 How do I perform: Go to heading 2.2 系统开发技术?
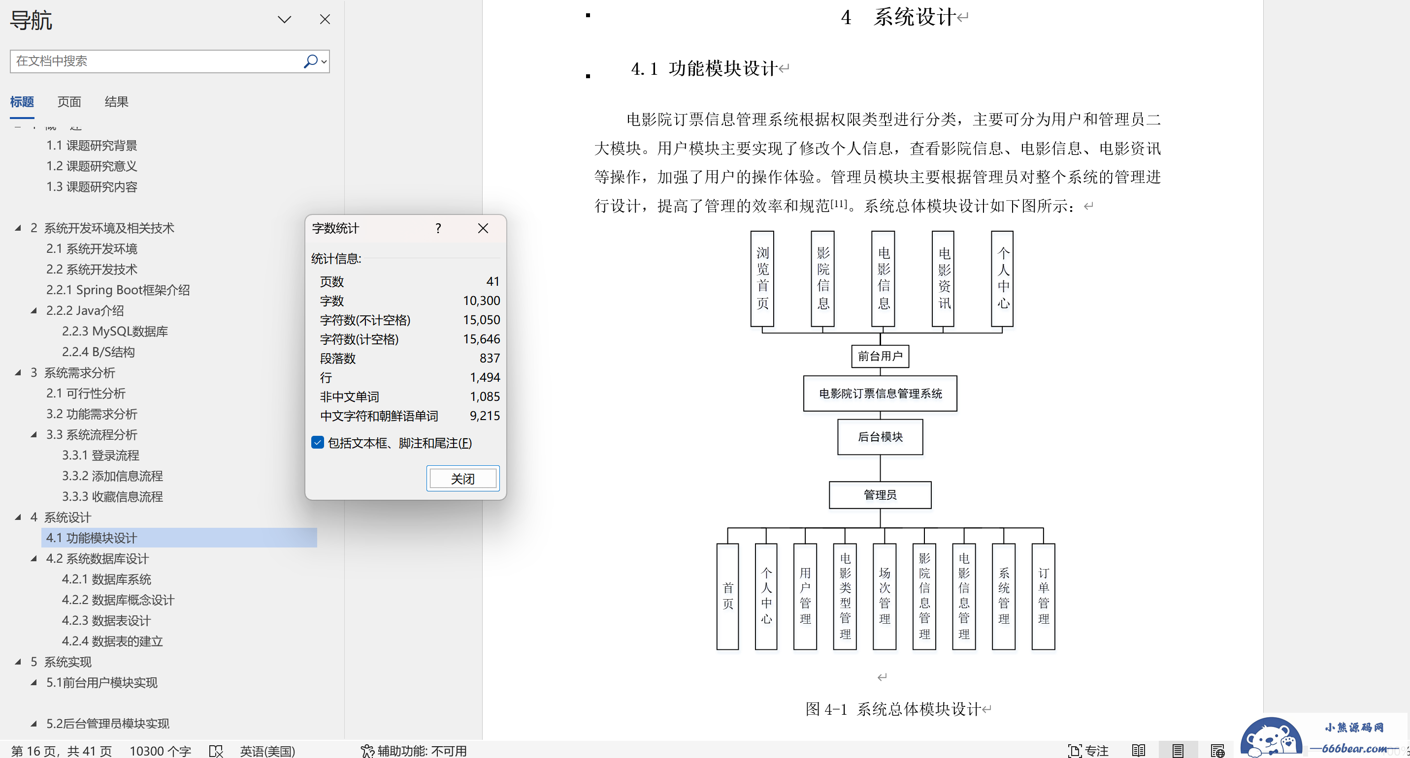coord(92,270)
